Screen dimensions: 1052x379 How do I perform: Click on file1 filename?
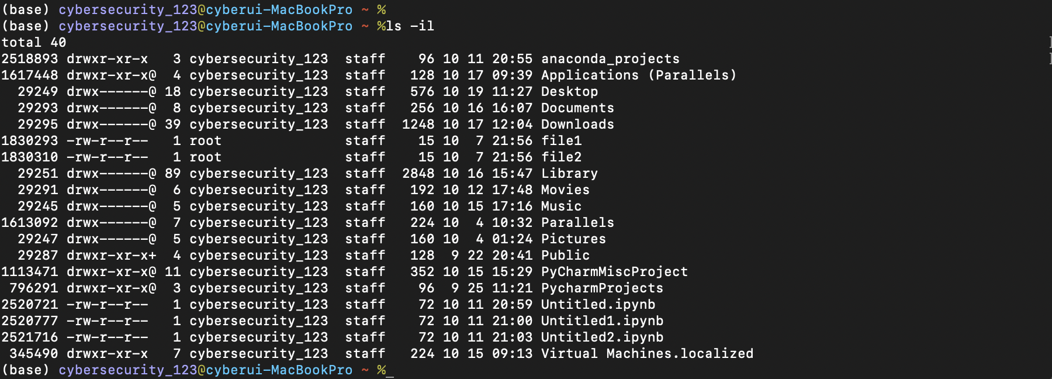pos(561,141)
